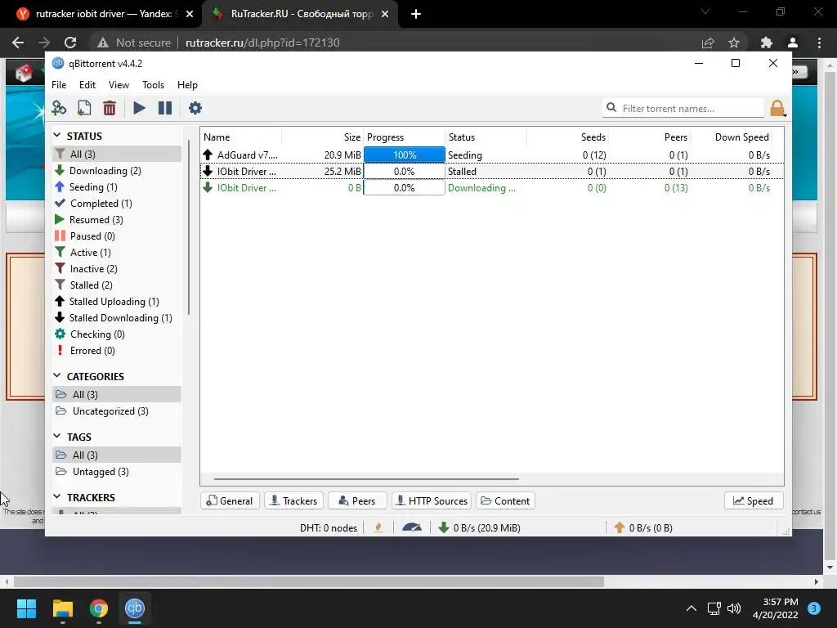Switch to the General tab

230,501
